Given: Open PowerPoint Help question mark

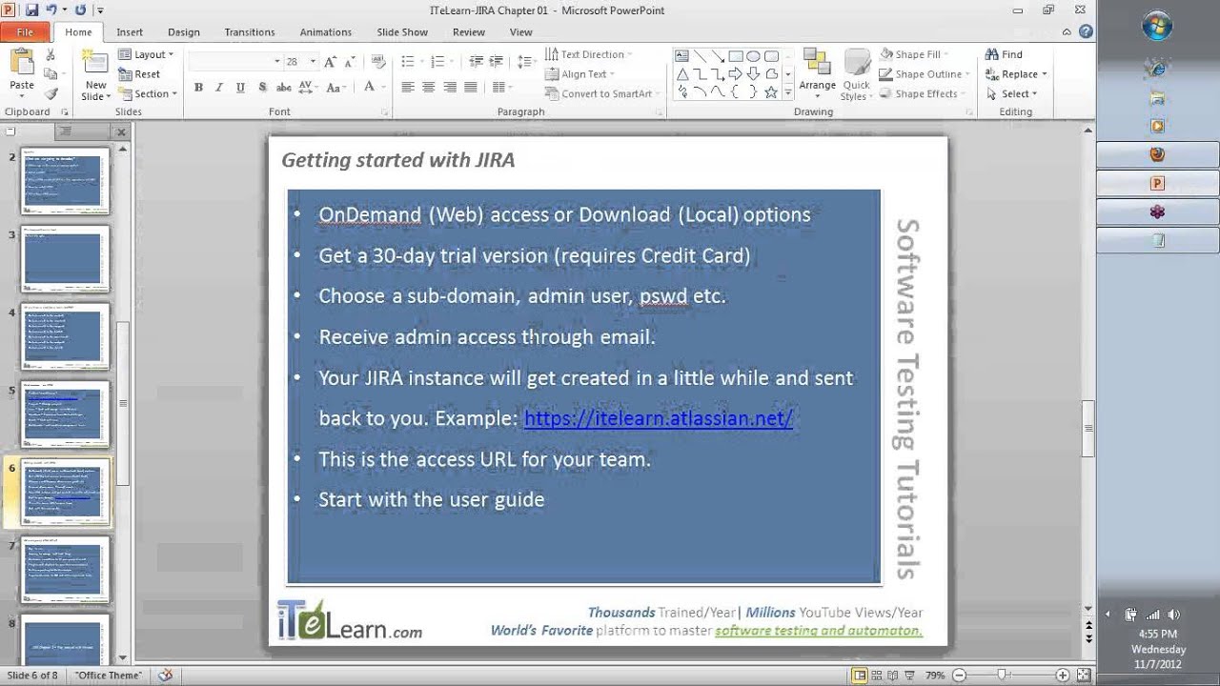Looking at the screenshot, I should tap(1087, 31).
